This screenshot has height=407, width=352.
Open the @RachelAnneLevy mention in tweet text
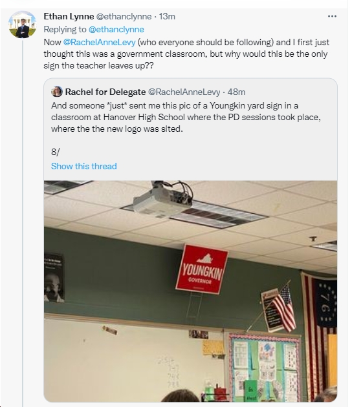[x=99, y=42]
